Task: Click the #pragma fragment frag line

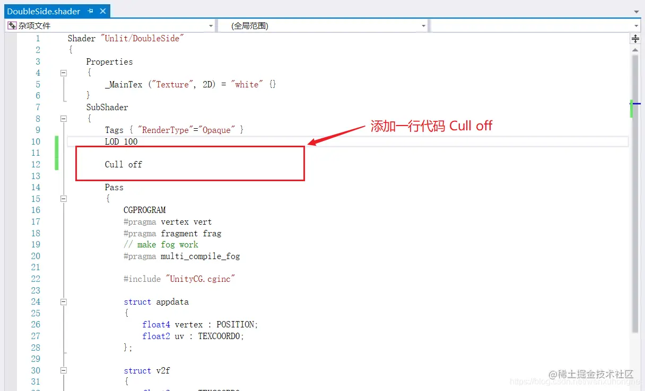Action: 172,233
